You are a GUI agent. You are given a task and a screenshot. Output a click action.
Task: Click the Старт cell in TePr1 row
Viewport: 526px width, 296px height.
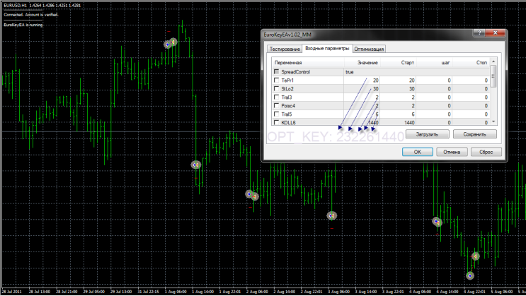pyautogui.click(x=398, y=81)
